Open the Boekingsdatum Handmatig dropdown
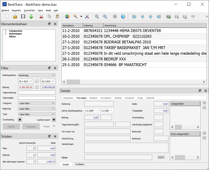This screenshot has width=209, height=170. coord(37,75)
